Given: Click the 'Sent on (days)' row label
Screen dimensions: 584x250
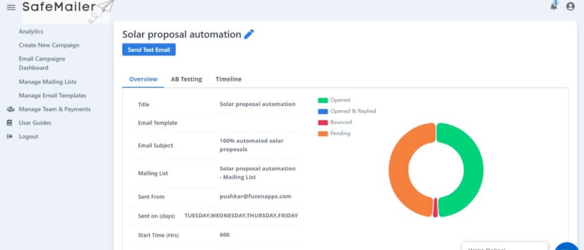Looking at the screenshot, I should click(156, 216).
